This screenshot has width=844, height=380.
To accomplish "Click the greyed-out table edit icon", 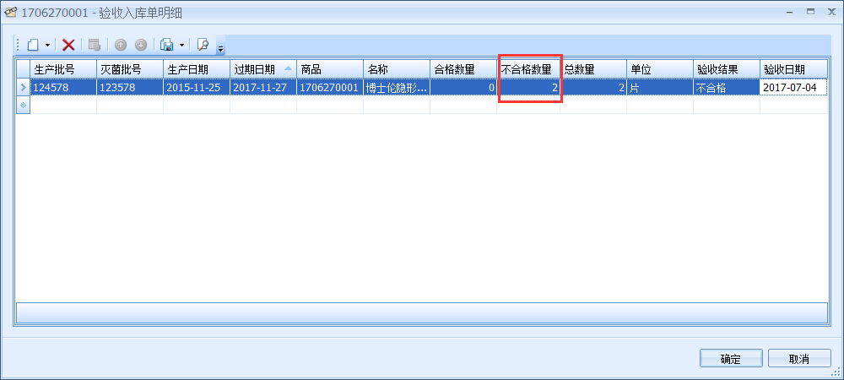I will pos(95,46).
